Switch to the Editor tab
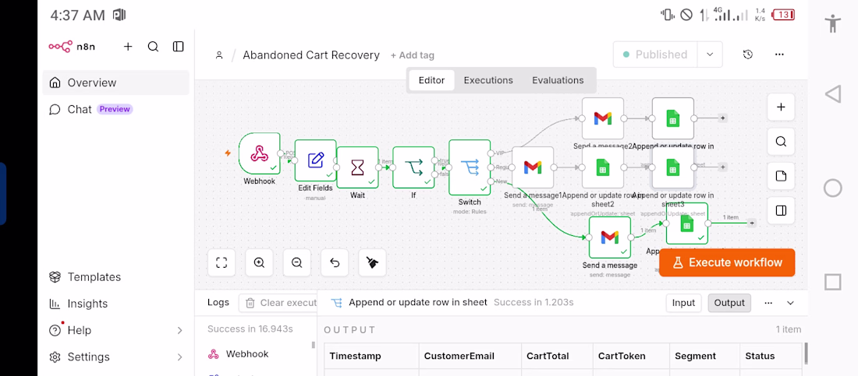858x376 pixels. coord(432,80)
